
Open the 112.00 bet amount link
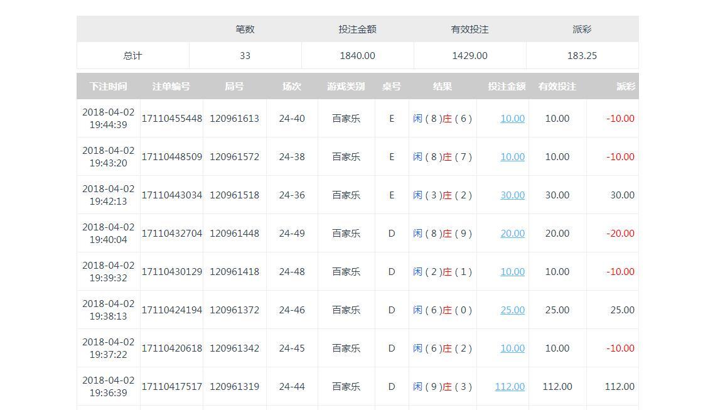coord(510,386)
